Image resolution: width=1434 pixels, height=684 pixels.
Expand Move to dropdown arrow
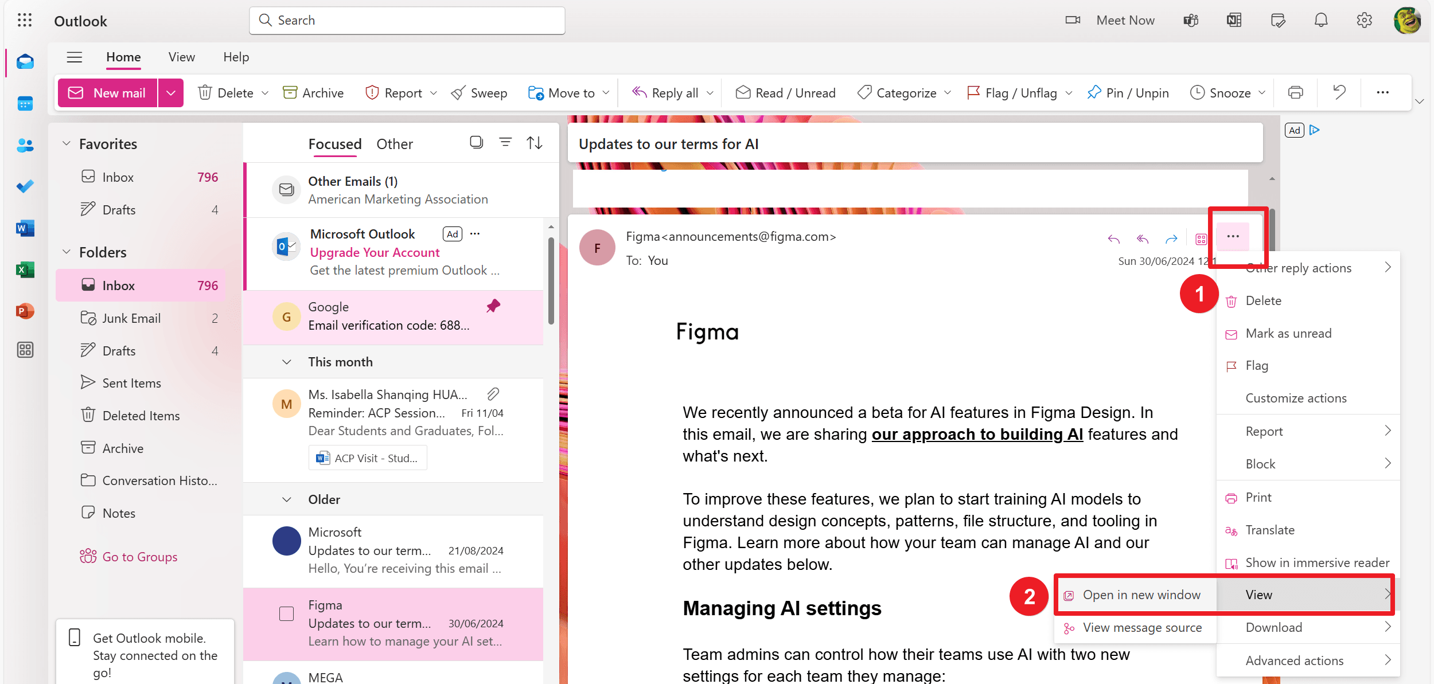(x=606, y=93)
